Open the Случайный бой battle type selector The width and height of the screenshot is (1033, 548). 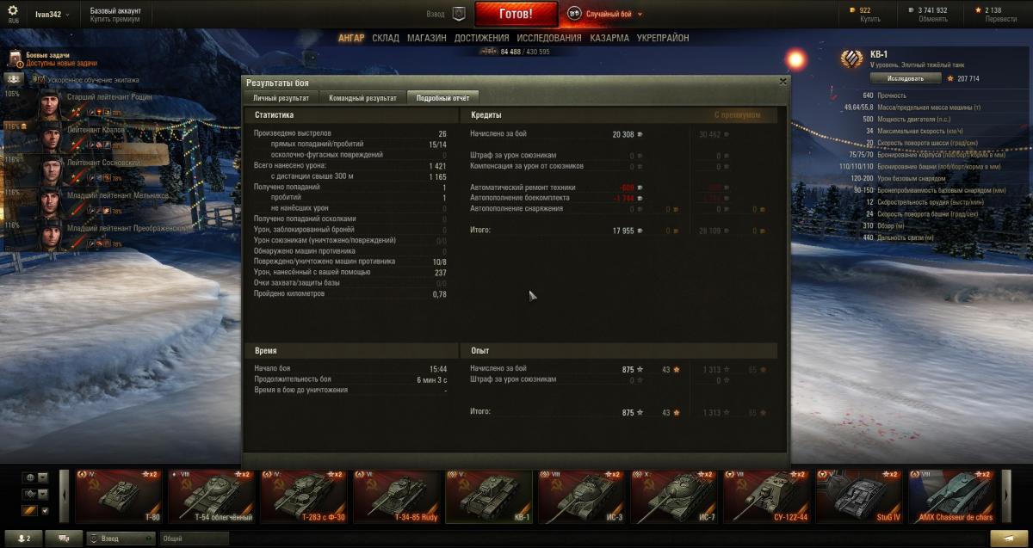603,14
